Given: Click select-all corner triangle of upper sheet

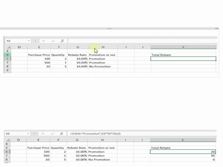Looking at the screenshot, I should coord(8,47).
